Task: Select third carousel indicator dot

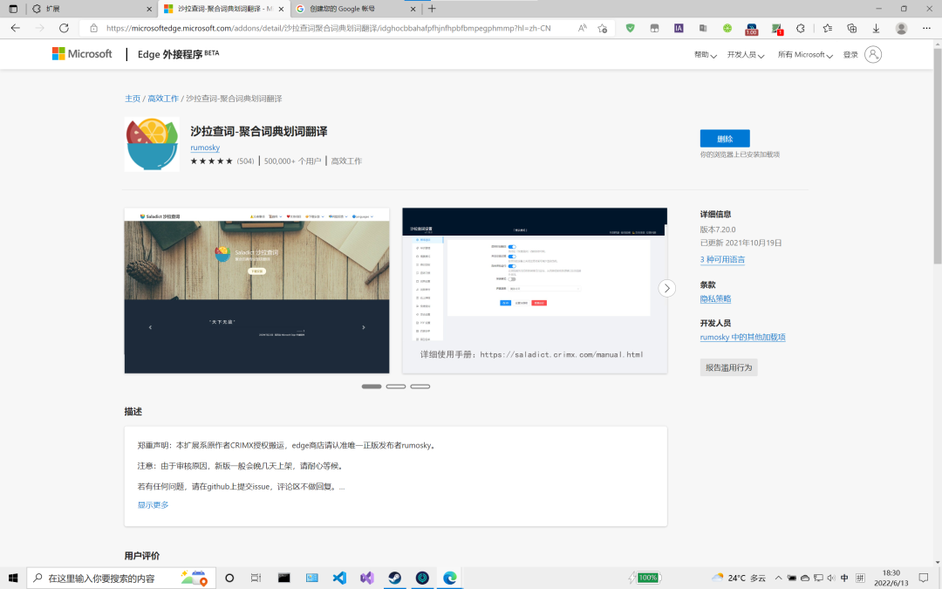Action: (x=420, y=387)
